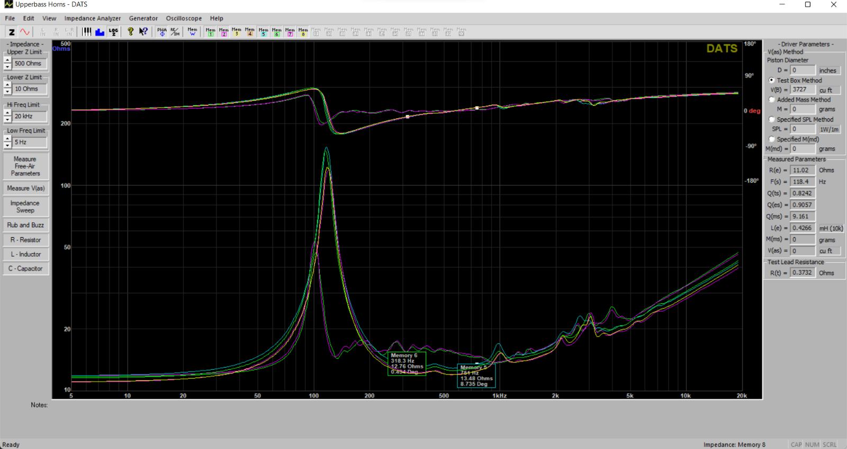Click the F(s) 118.4 value field
Image resolution: width=847 pixels, height=449 pixels.
point(803,182)
